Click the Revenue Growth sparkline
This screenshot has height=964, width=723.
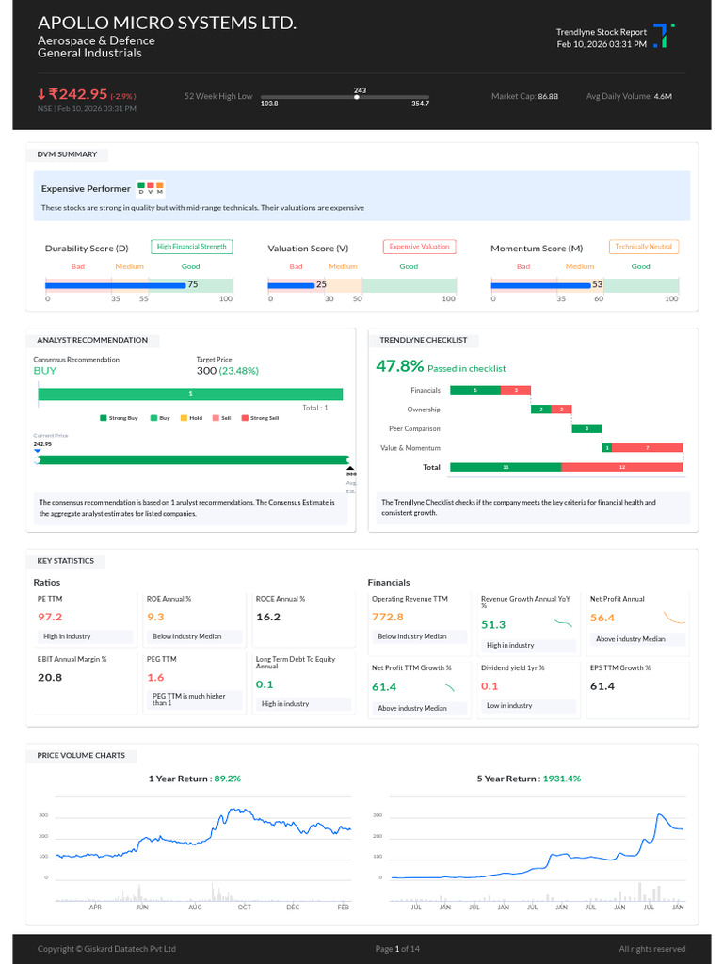point(563,623)
